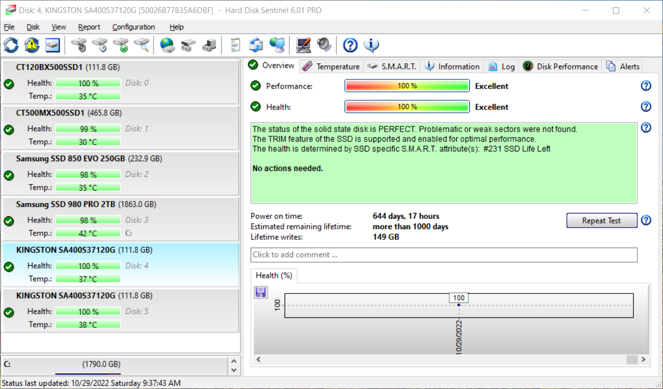The width and height of the screenshot is (663, 389).
Task: Switch to the S.M.A.R.T. tab
Action: coord(392,66)
